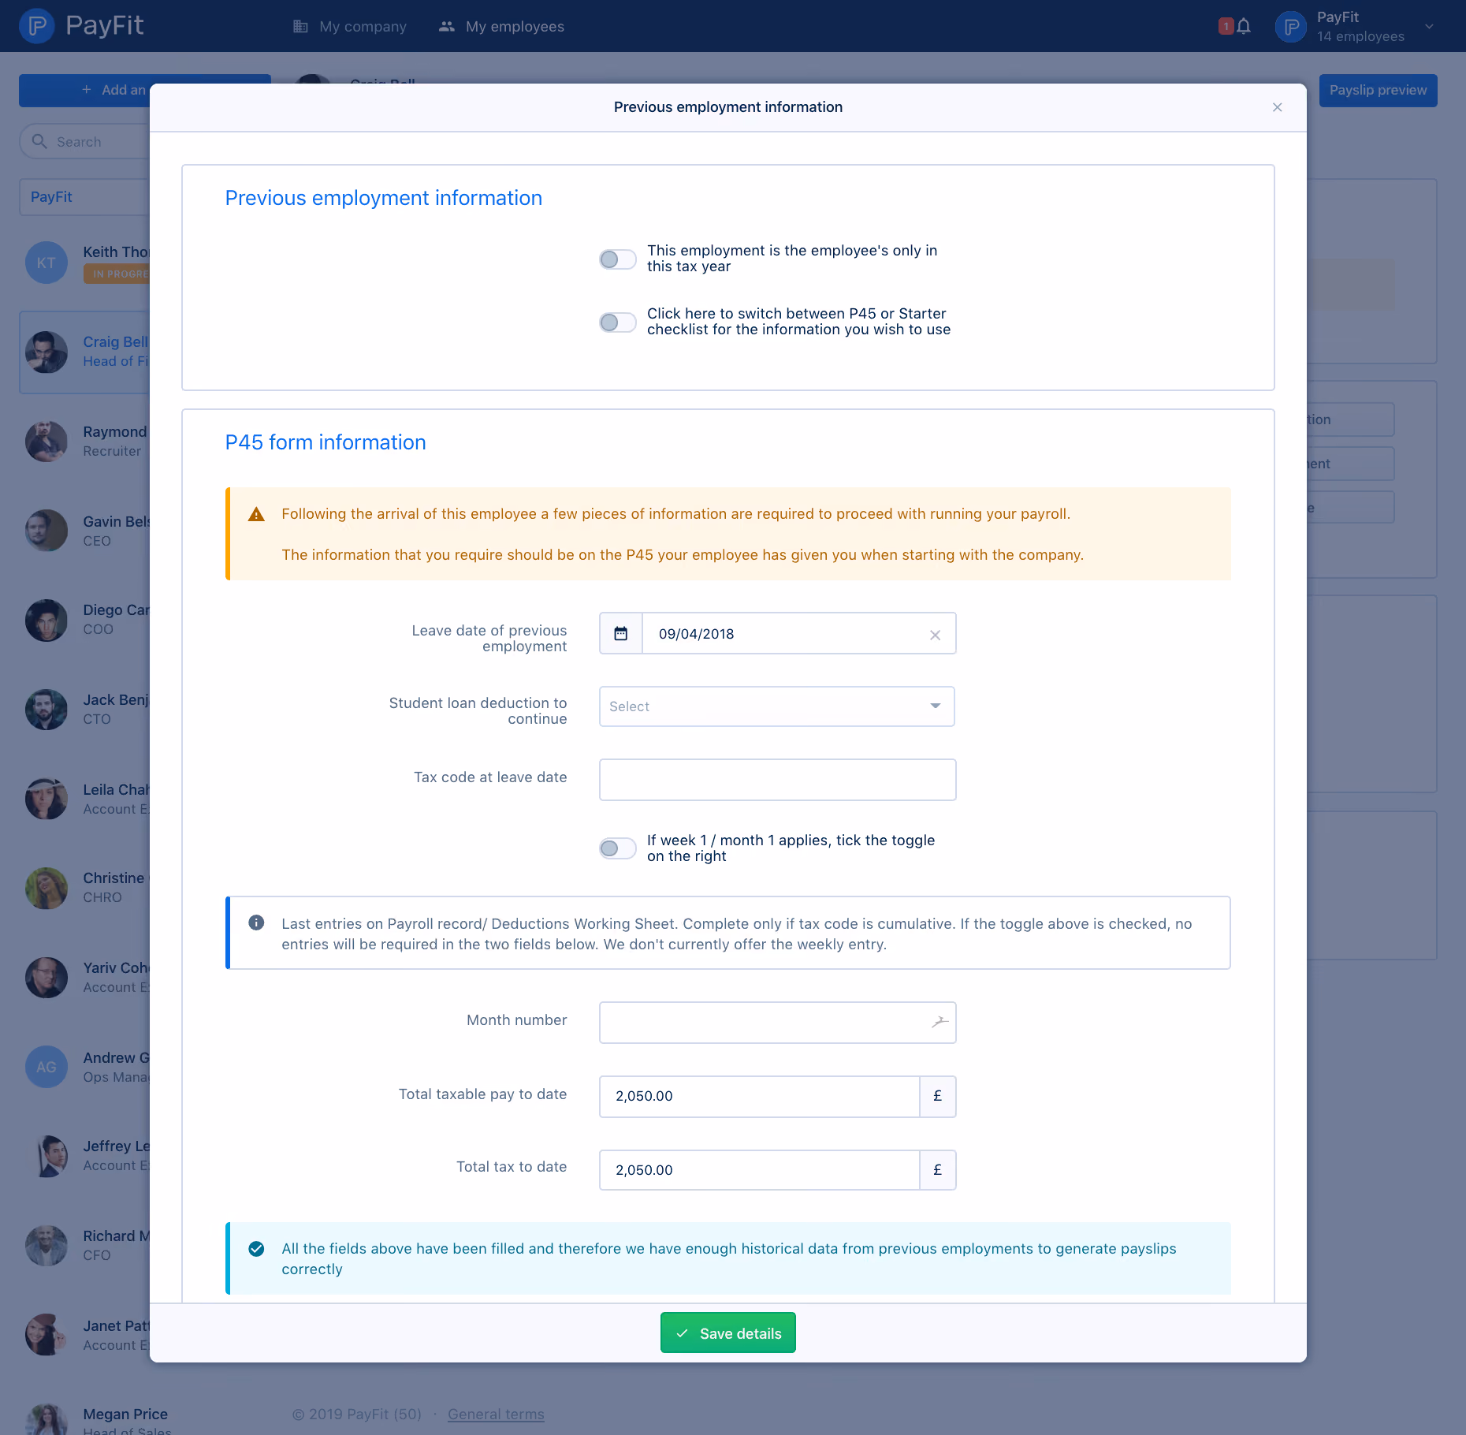1466x1435 pixels.
Task: Click the Month number field icon
Action: click(x=939, y=1022)
